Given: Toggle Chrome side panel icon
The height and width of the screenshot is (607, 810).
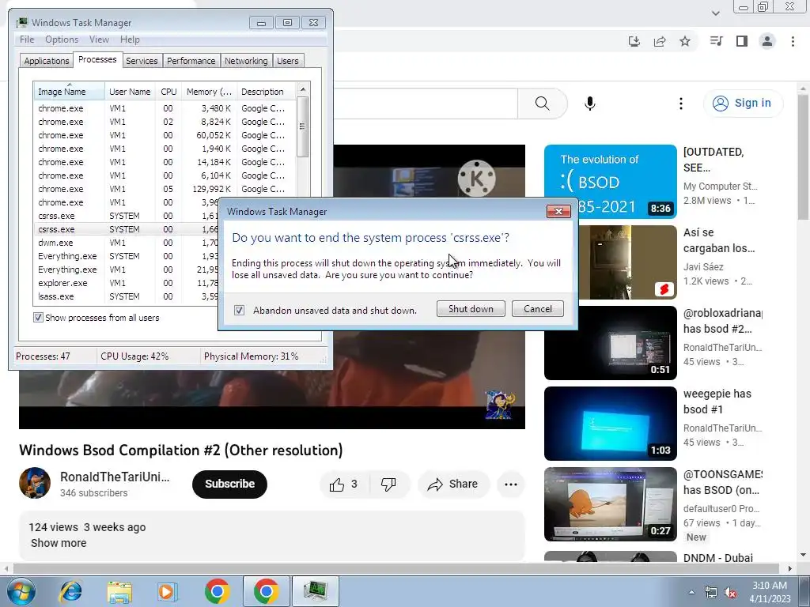Looking at the screenshot, I should (742, 41).
